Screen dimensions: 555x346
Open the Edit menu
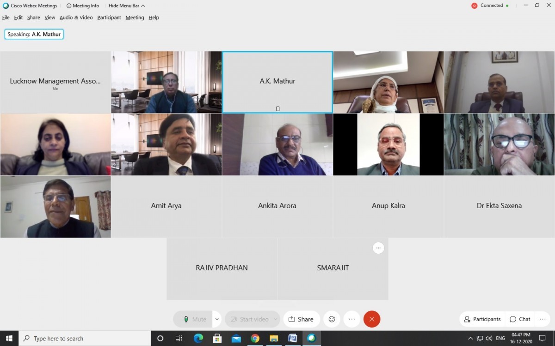18,18
